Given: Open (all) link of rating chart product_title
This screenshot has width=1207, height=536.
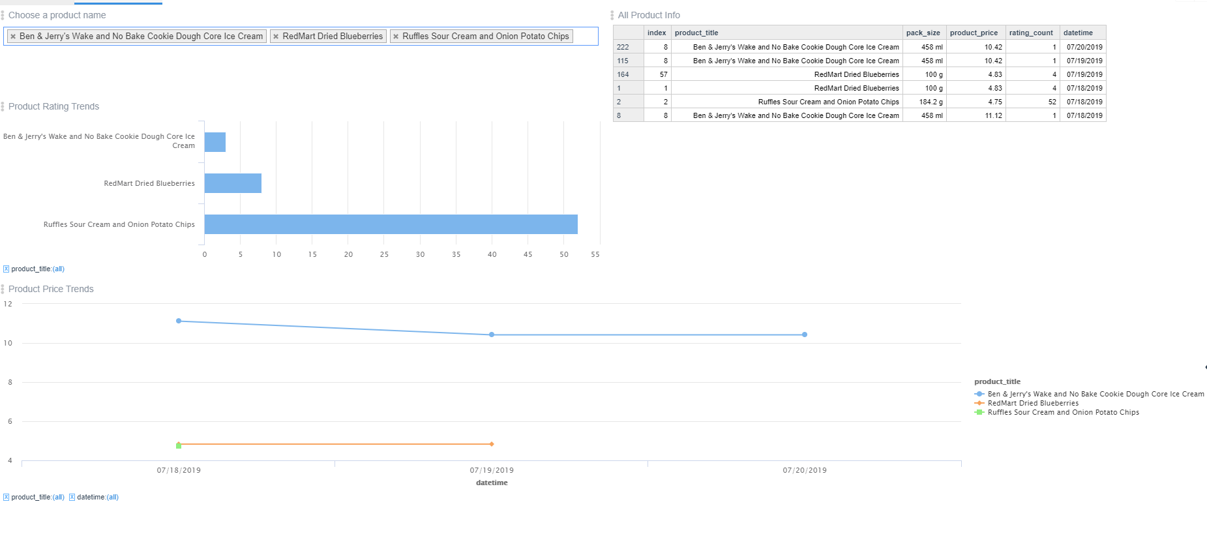Looking at the screenshot, I should [59, 269].
